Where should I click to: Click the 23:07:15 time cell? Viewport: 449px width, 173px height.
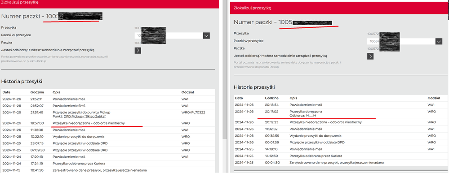37,143
